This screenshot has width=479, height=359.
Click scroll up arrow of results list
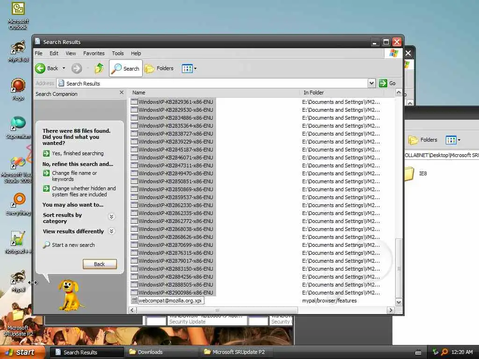tap(399, 93)
